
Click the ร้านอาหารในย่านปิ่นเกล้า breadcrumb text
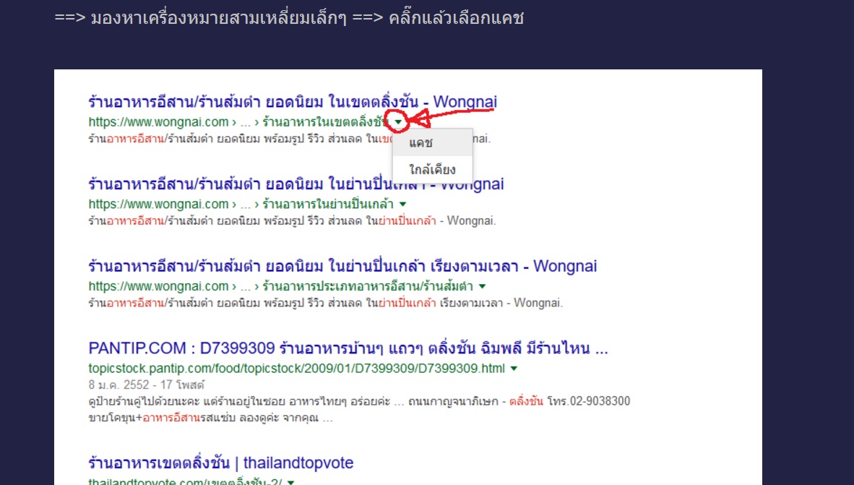pos(328,205)
